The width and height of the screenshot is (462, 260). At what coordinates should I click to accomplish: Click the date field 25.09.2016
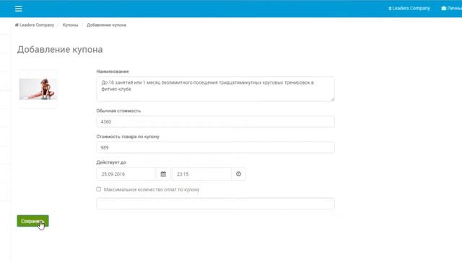[x=126, y=174]
